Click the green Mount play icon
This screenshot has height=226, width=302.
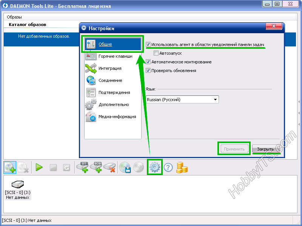pos(39,167)
